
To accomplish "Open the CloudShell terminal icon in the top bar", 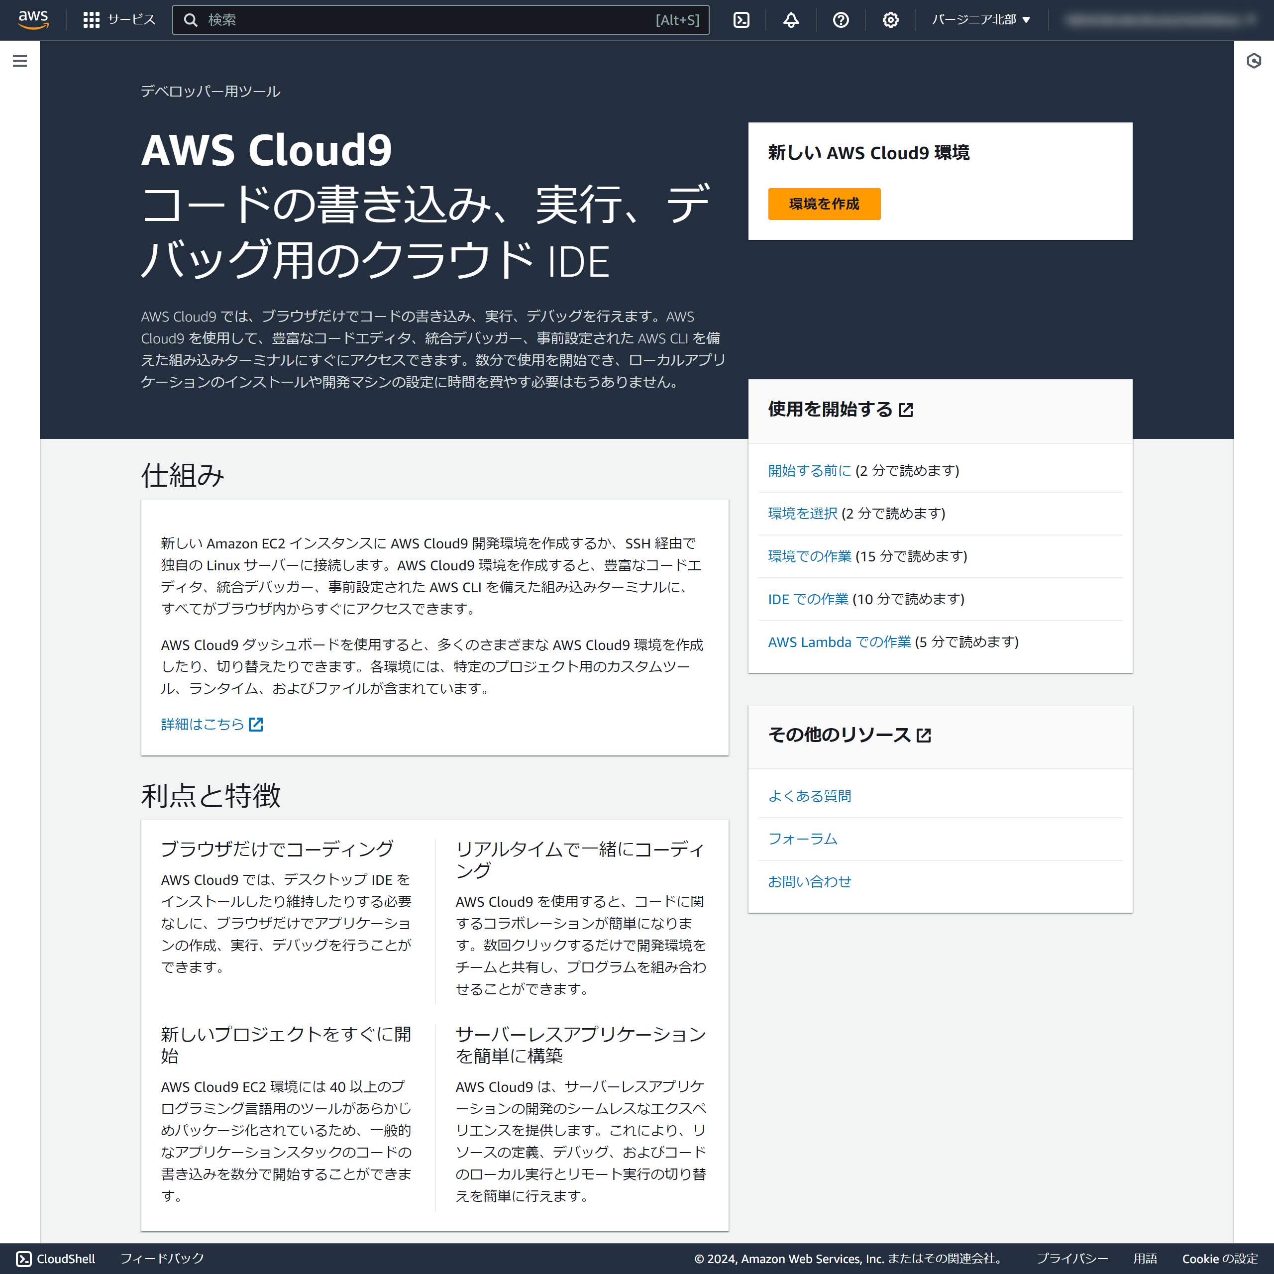I will pos(741,20).
